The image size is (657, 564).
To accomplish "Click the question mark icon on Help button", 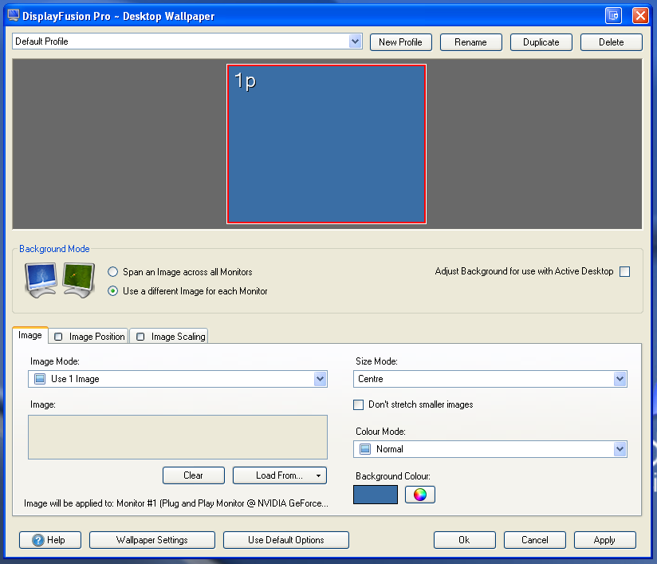I will (x=37, y=540).
